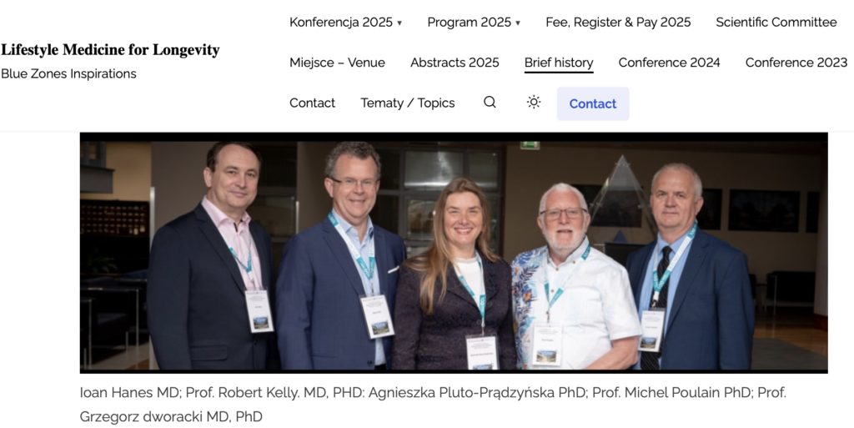Image resolution: width=854 pixels, height=428 pixels.
Task: Click the photo caption listing Ioan Hanes MD
Action: tap(433, 405)
